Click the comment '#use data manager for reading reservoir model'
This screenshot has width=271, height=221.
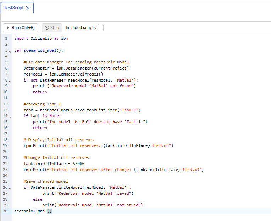tap(76, 62)
